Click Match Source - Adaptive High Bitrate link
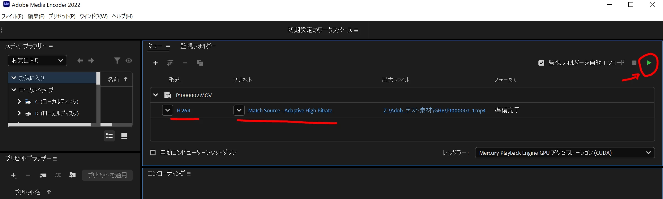The image size is (663, 199). [290, 110]
